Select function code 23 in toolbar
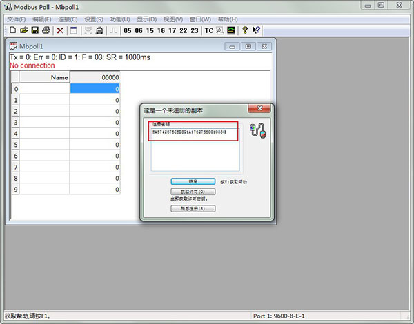Viewport: 414px width, 324px height. 195,30
